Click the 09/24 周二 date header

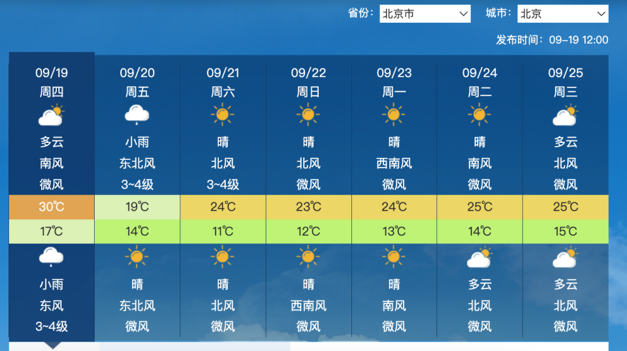coord(479,82)
